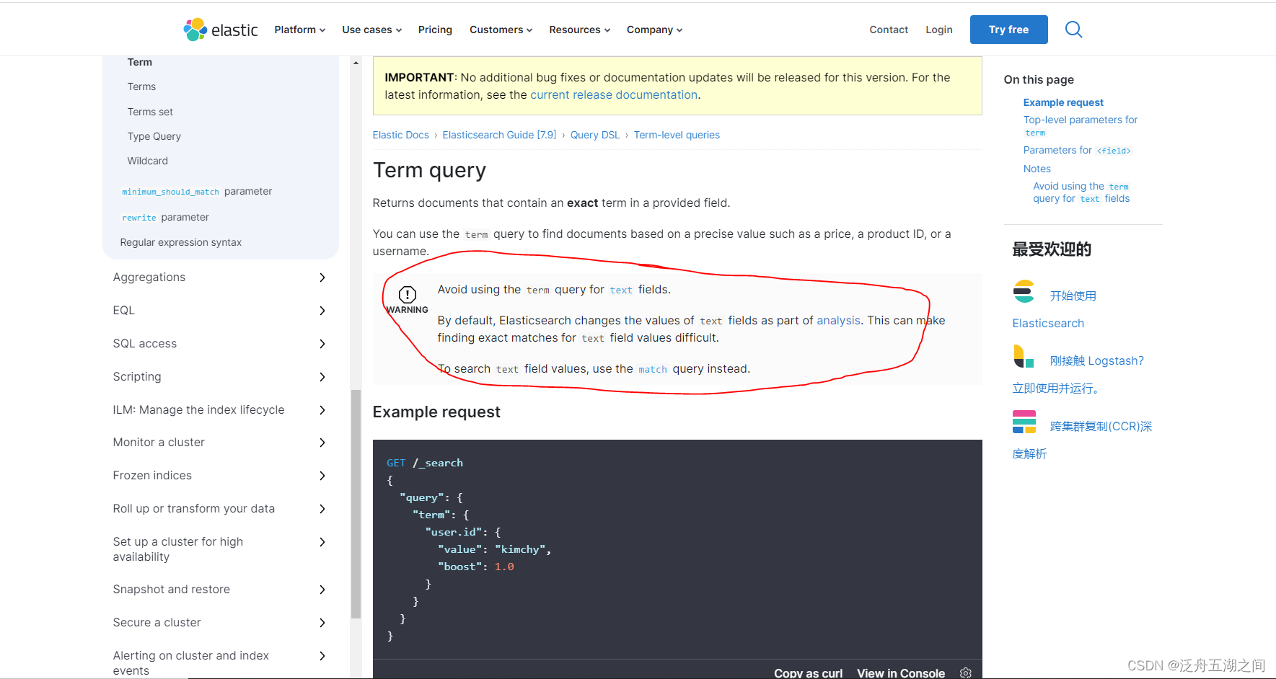This screenshot has width=1276, height=679.
Task: Jump to Notes section
Action: pyautogui.click(x=1037, y=169)
